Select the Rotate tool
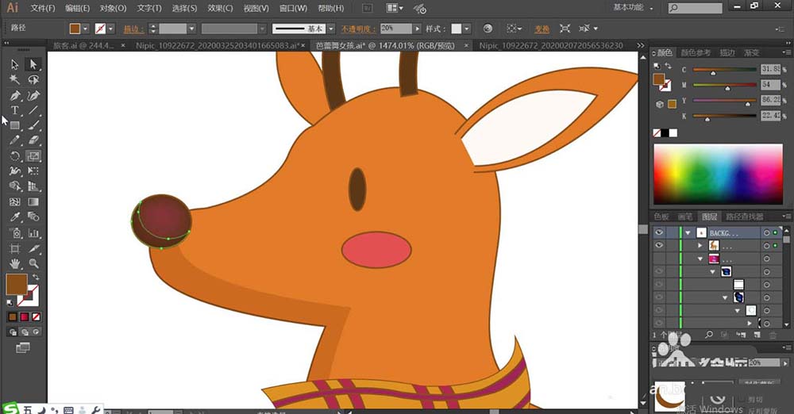The height and width of the screenshot is (414, 794). pos(15,156)
